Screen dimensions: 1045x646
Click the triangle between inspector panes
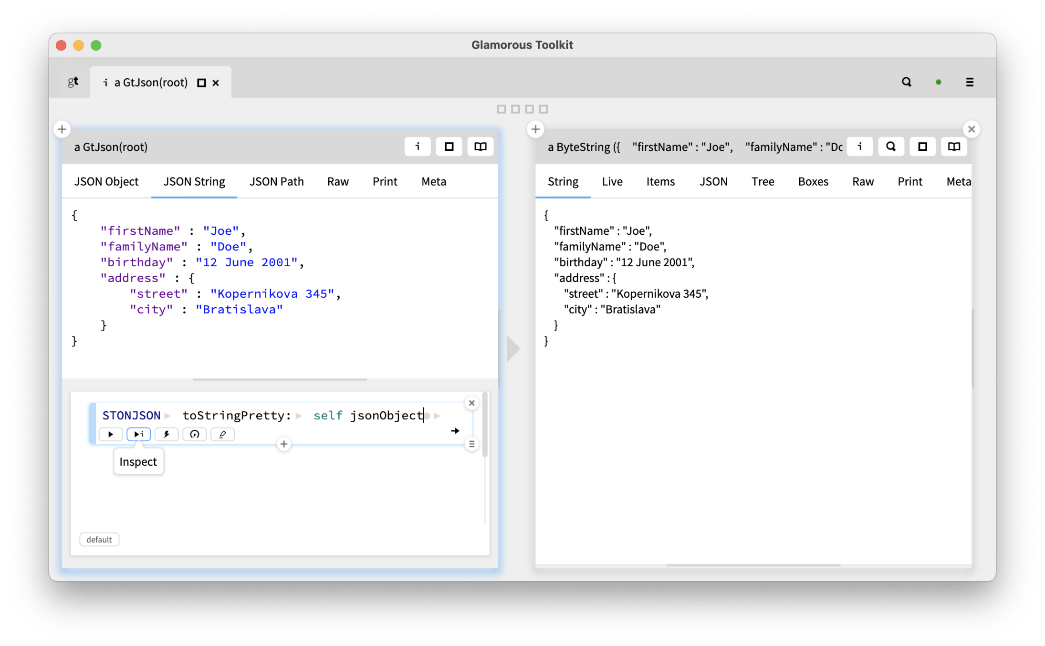[513, 348]
